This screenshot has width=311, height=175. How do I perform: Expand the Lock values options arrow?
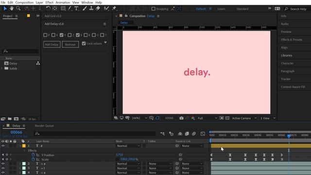pyautogui.click(x=105, y=42)
